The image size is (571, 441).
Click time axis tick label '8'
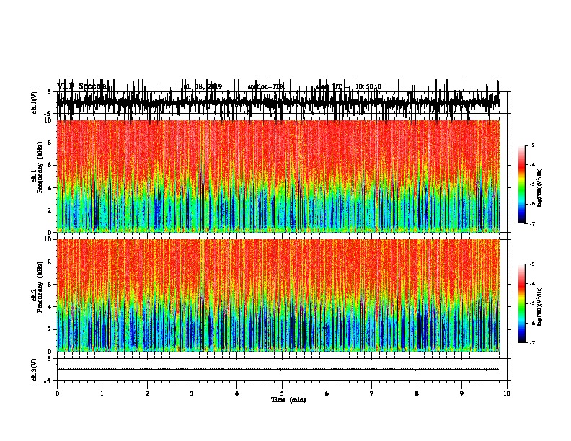coord(417,393)
